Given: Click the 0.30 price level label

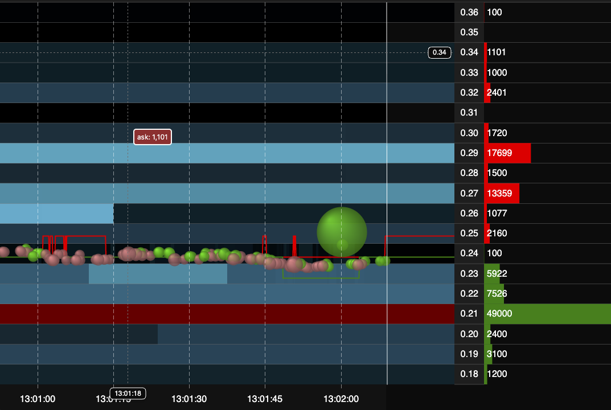Looking at the screenshot, I should (469, 133).
